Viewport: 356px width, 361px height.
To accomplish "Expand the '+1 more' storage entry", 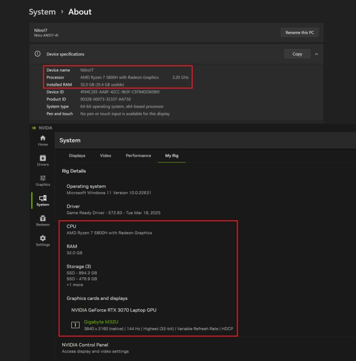I will 74,285.
